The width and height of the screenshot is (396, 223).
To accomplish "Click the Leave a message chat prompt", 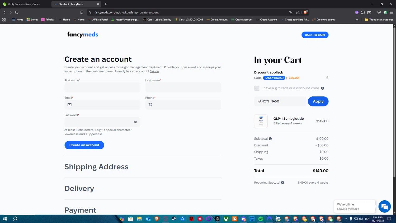I will (355, 207).
